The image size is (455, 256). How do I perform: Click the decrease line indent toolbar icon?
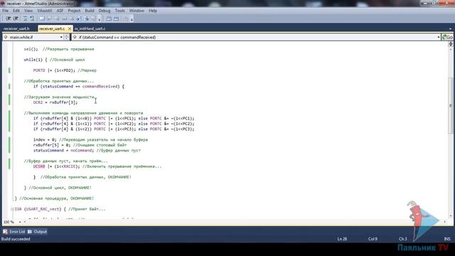tap(8, 18)
